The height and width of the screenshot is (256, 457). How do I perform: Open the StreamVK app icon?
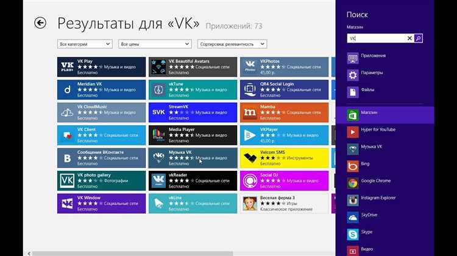pos(158,112)
